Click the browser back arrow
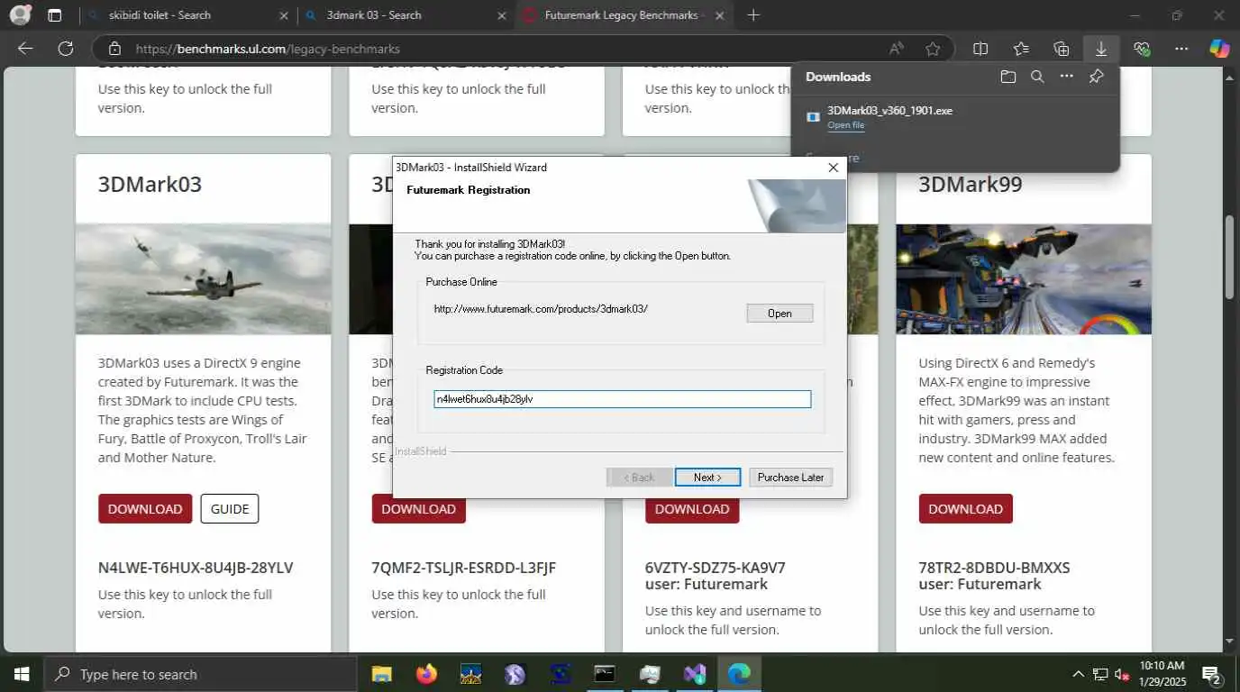Screen dimensions: 1240x692 tap(25, 49)
